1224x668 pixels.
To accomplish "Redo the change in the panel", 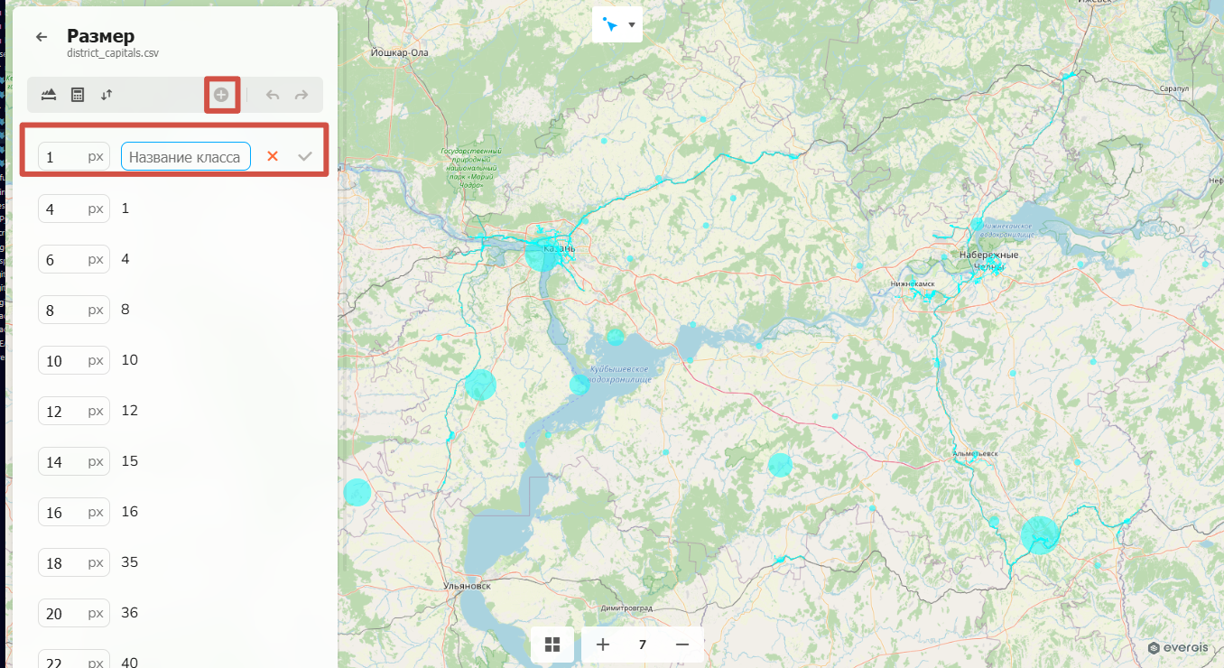I will 301,95.
